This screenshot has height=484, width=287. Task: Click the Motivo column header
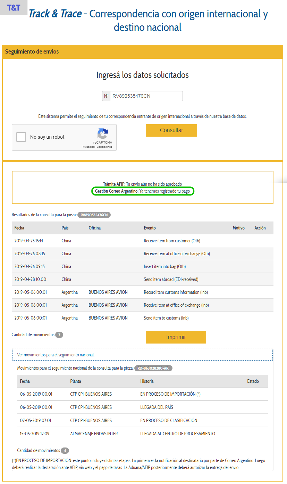pyautogui.click(x=238, y=228)
